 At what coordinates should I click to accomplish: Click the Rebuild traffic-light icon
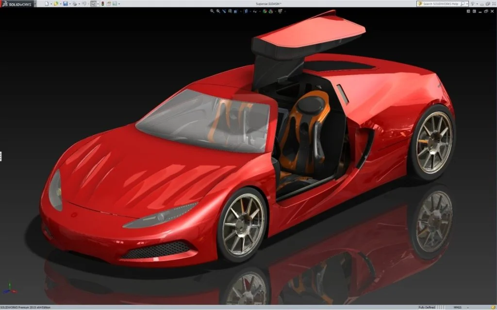(103, 3)
